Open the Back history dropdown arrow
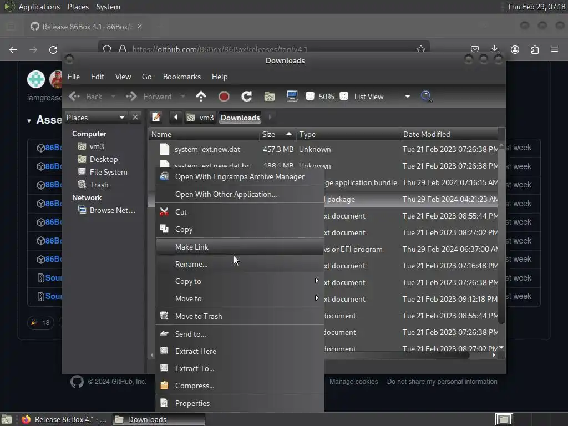This screenshot has width=568, height=426. click(113, 97)
